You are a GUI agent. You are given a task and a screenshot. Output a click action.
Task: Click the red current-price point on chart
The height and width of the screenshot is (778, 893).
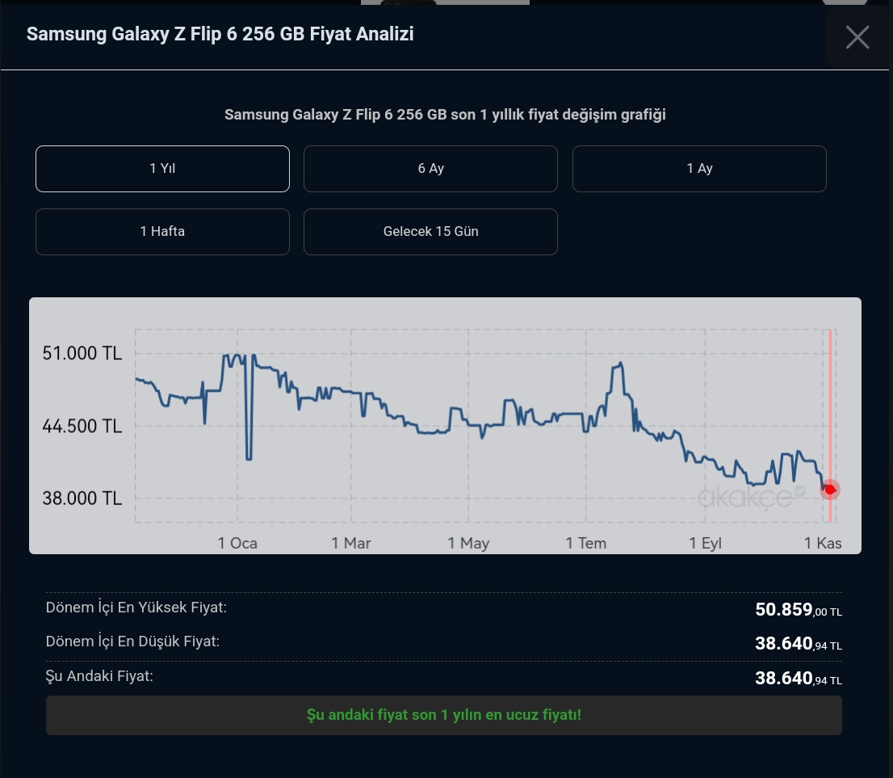830,490
